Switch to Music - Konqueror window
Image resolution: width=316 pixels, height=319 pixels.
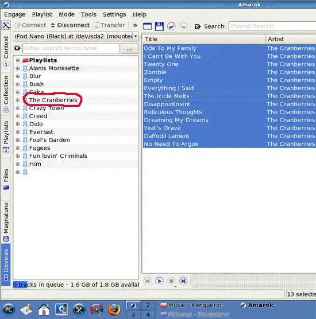pyautogui.click(x=191, y=305)
